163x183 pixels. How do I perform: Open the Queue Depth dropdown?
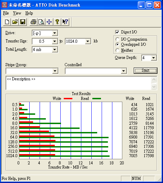(154, 58)
